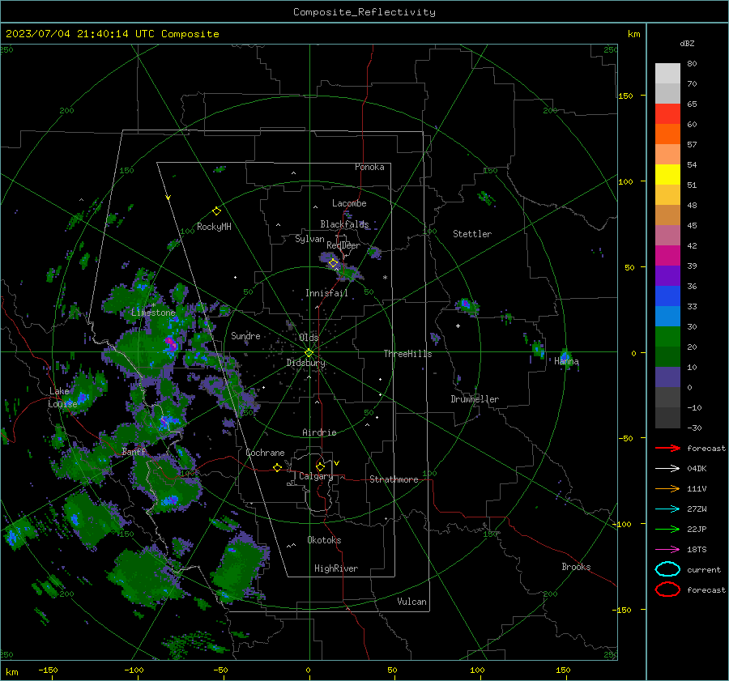Select the magenta swatch between 42 and 39 dBZ
This screenshot has width=729, height=681.
667,256
